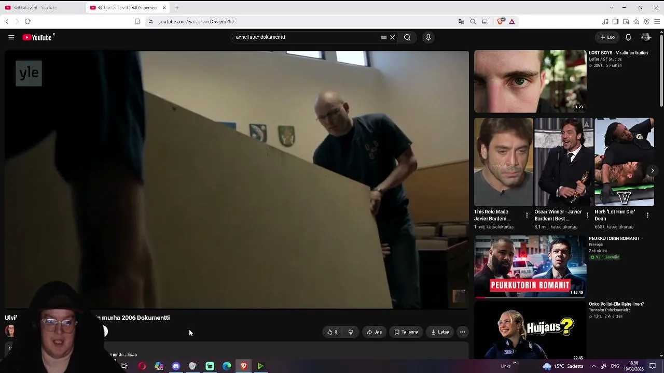Play 'This Role Made Javier Bardem' short

pos(503,162)
